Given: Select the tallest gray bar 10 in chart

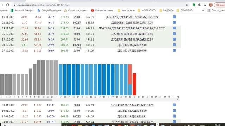Looking at the screenshot, I should tap(39, 78).
